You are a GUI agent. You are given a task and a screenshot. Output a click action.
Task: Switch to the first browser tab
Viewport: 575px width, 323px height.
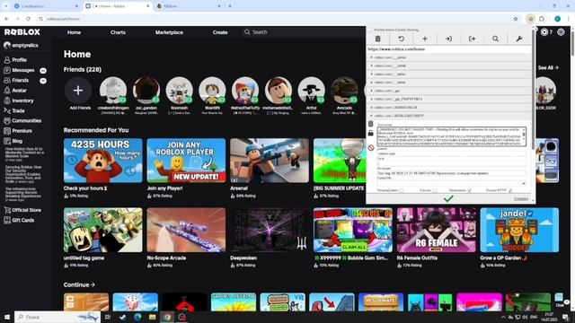46,6
